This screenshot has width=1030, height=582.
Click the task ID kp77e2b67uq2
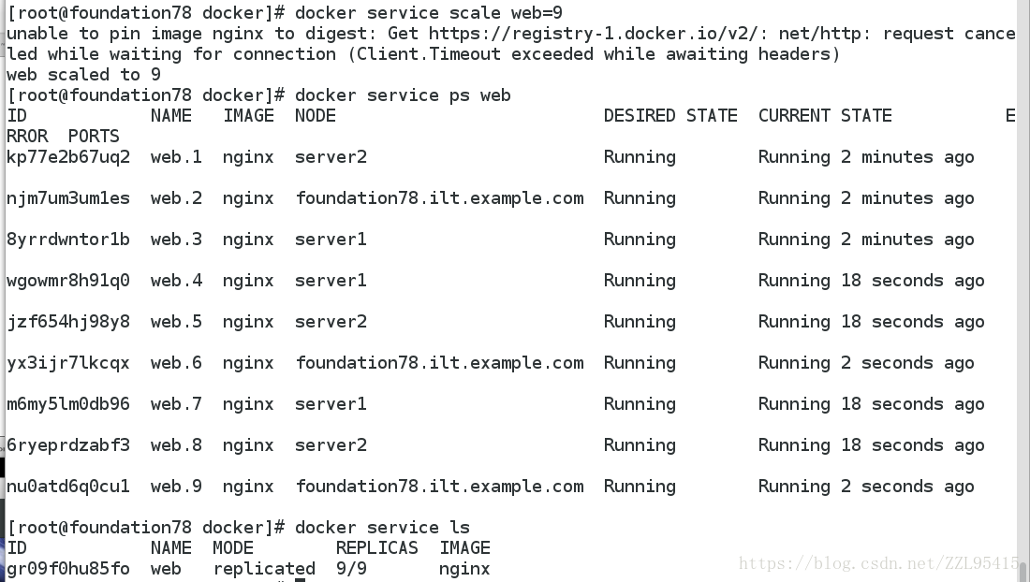click(68, 157)
